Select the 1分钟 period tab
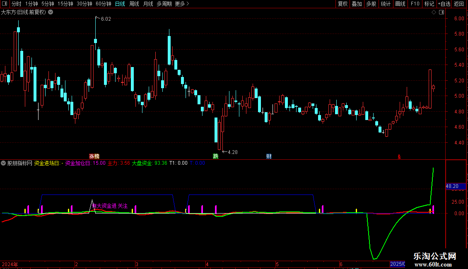 tap(31, 4)
